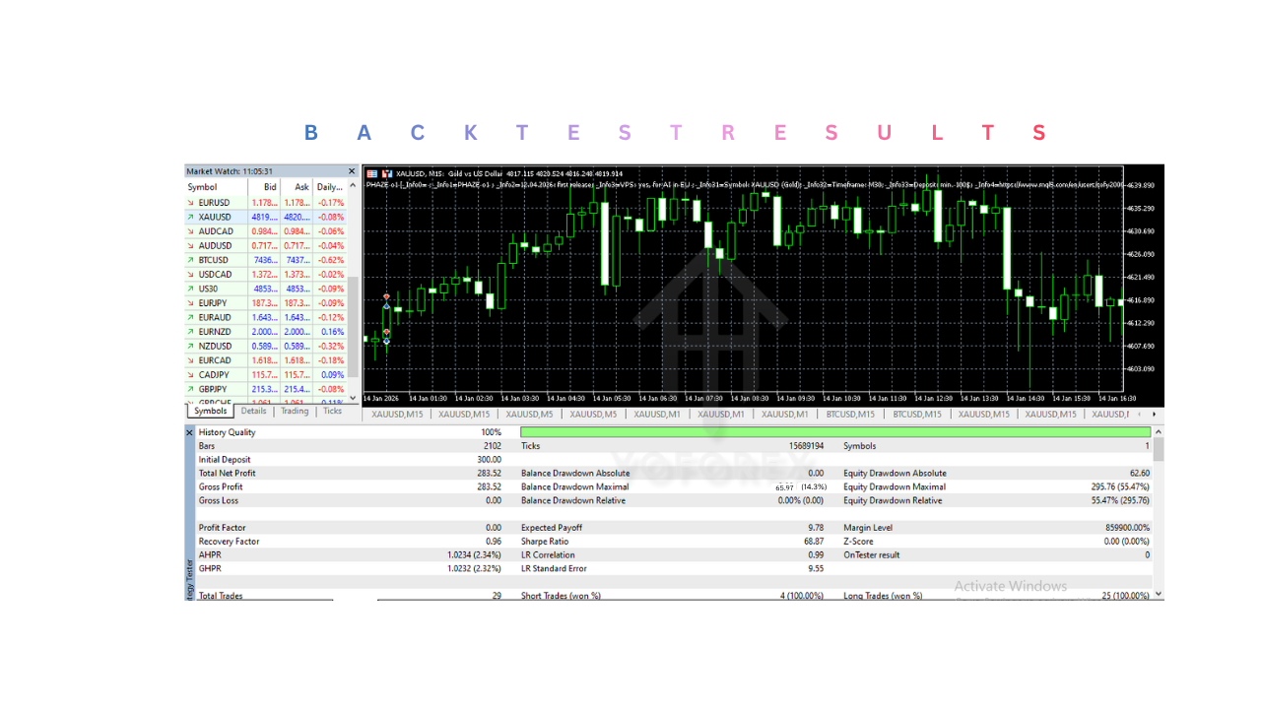1261x709 pixels.
Task: Open the Ticks tab
Action: tap(333, 411)
